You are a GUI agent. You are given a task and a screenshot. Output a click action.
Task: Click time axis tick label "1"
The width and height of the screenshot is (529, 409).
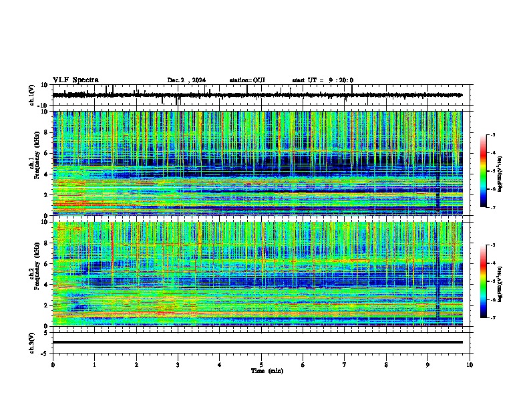click(x=94, y=365)
